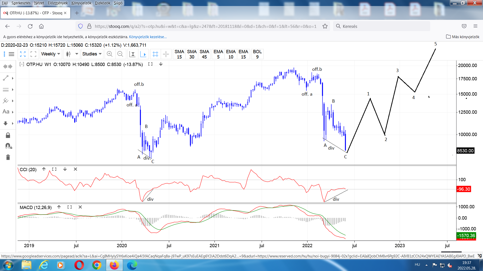Toggle the EMA 10 indicator

231,54
